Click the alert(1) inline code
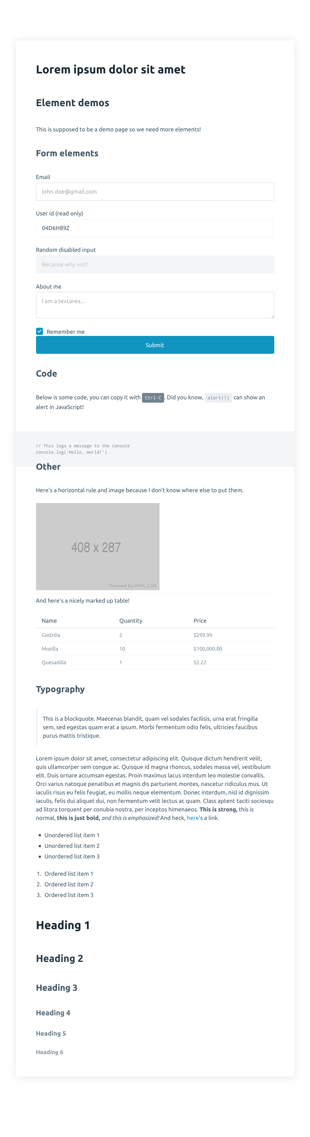 click(x=218, y=398)
